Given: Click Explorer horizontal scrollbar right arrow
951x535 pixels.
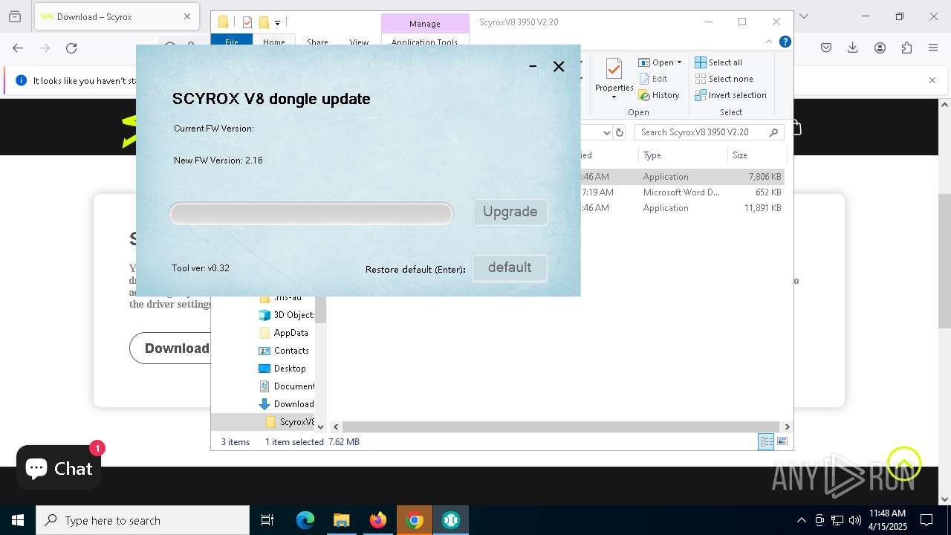Looking at the screenshot, I should point(787,427).
